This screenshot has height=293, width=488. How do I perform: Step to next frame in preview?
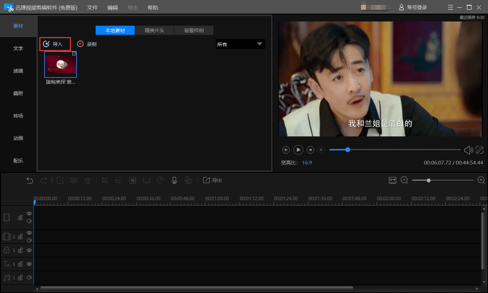click(x=310, y=150)
